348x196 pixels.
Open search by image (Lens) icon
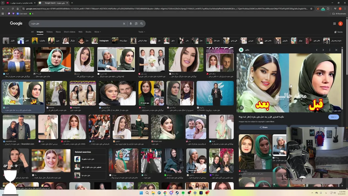pos(136,24)
